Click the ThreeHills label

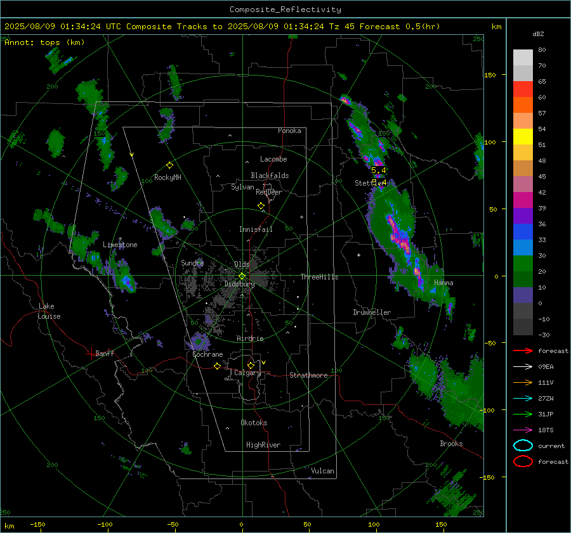319,277
